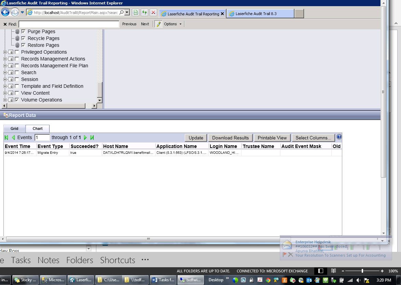401x285 pixels.
Task: Open Sticky Notes from the taskbar
Action: (26, 280)
